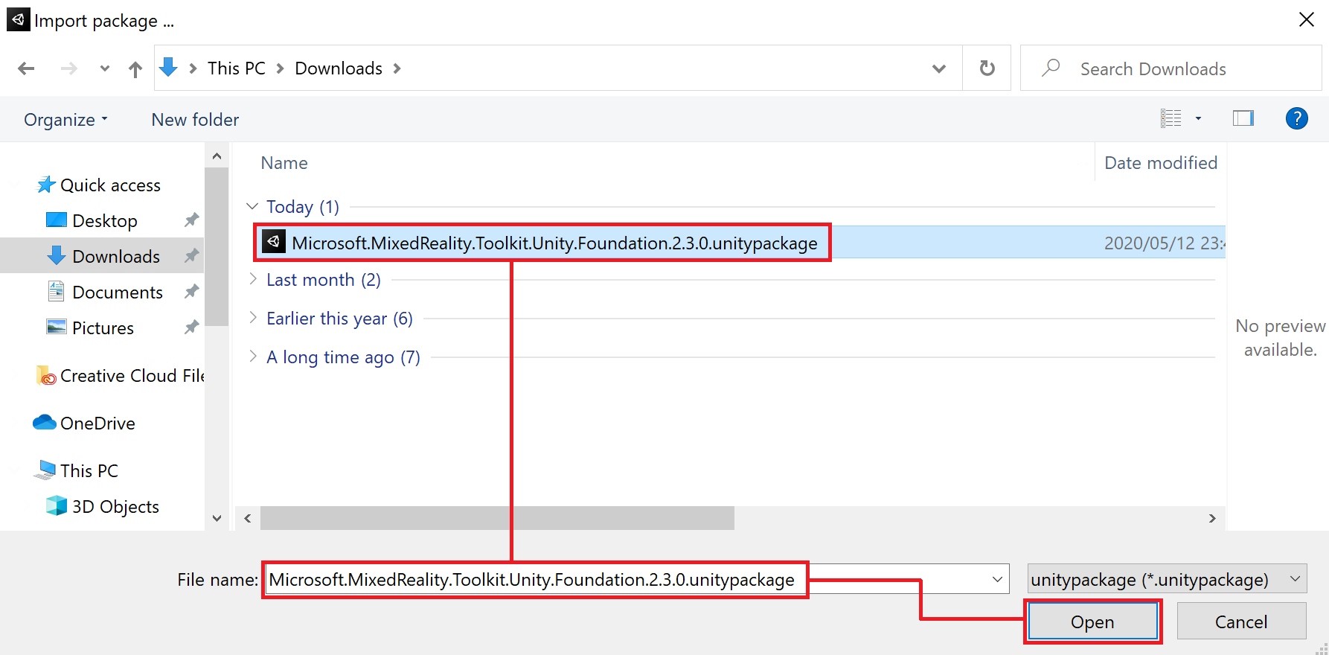Click the Open button
Image resolution: width=1329 pixels, height=655 pixels.
(1092, 622)
